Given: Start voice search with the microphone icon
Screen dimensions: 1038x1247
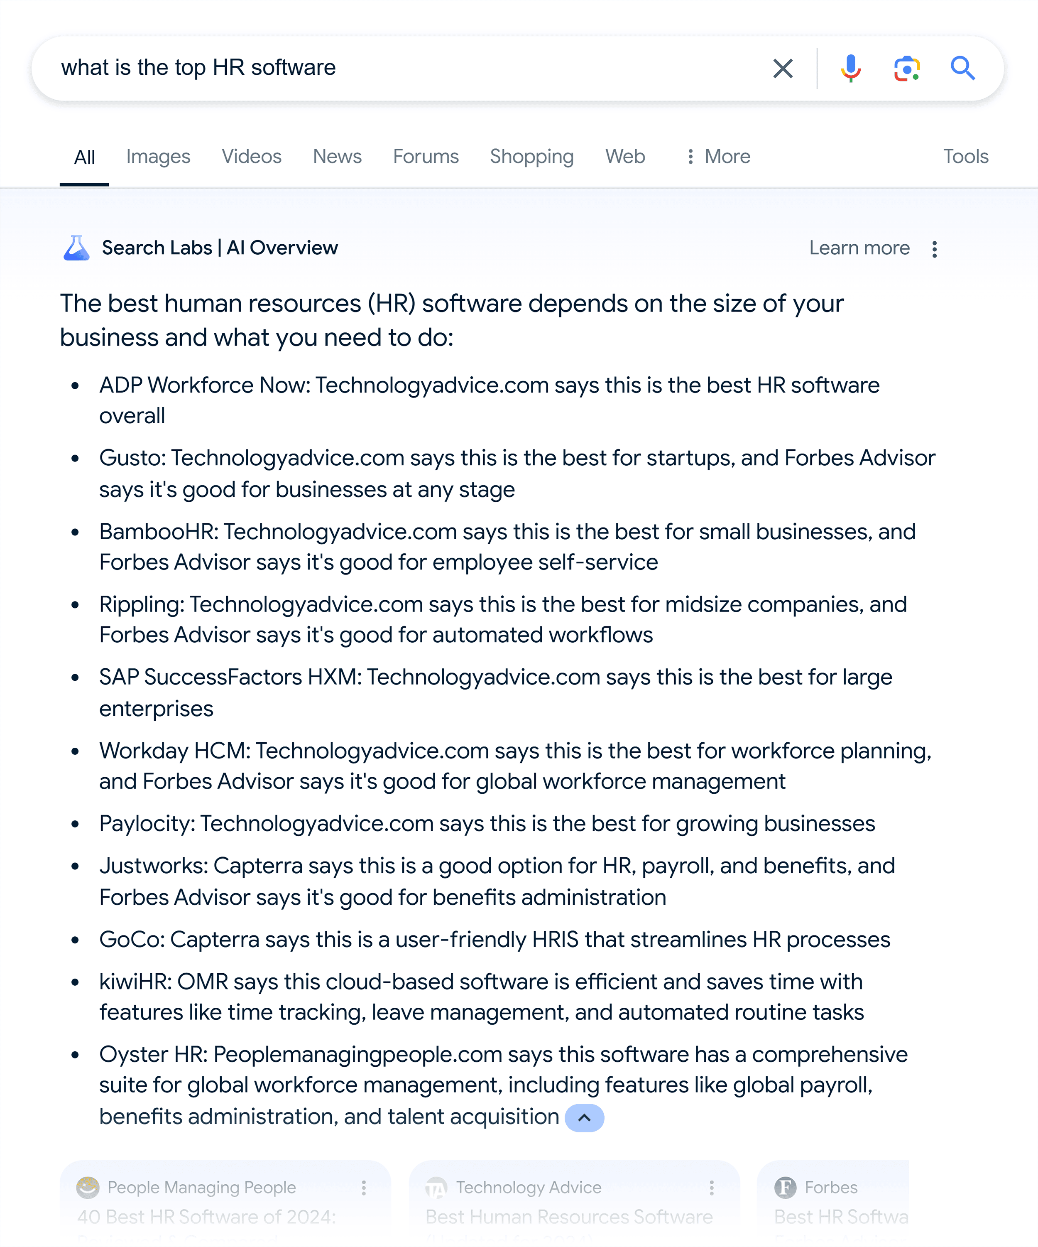Looking at the screenshot, I should 850,68.
